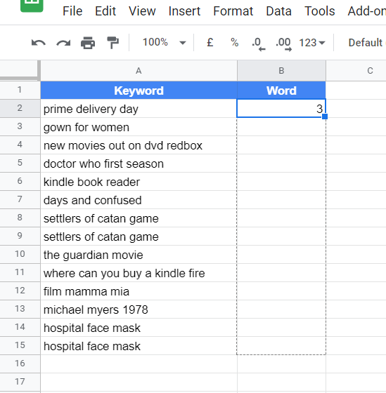Open the 100% zoom dropdown
This screenshot has width=386, height=393.
(165, 42)
